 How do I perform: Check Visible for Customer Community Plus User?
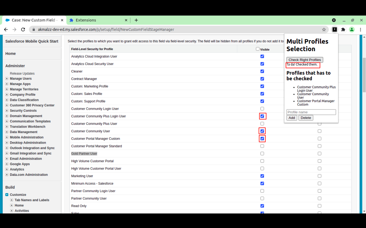tap(262, 124)
